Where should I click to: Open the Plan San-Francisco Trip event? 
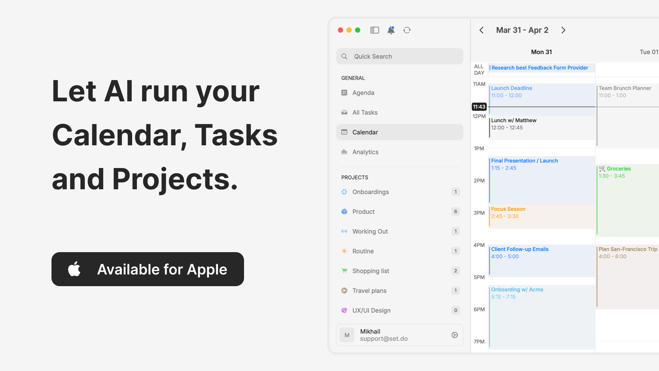[627, 277]
